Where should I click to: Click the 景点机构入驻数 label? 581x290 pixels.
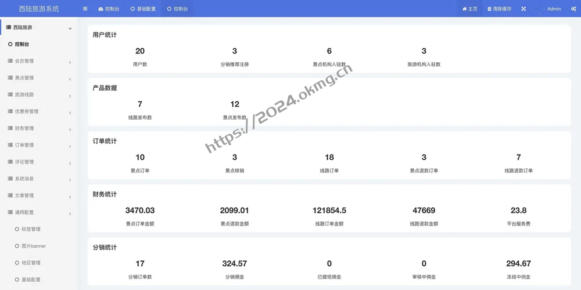click(329, 64)
